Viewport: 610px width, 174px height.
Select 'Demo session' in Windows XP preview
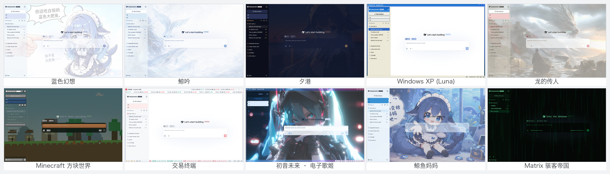(x=379, y=38)
